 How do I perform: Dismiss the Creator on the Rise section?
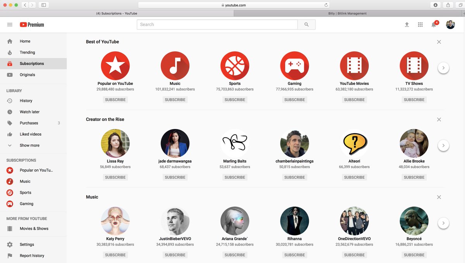click(x=439, y=120)
